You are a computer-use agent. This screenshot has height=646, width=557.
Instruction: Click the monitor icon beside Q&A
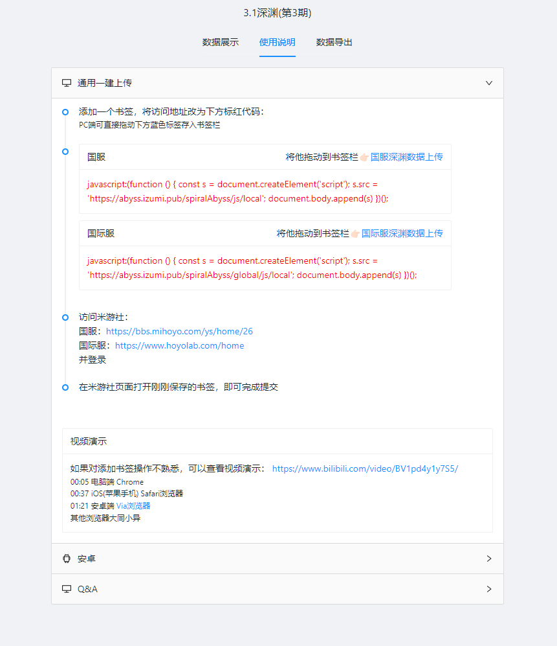point(67,589)
